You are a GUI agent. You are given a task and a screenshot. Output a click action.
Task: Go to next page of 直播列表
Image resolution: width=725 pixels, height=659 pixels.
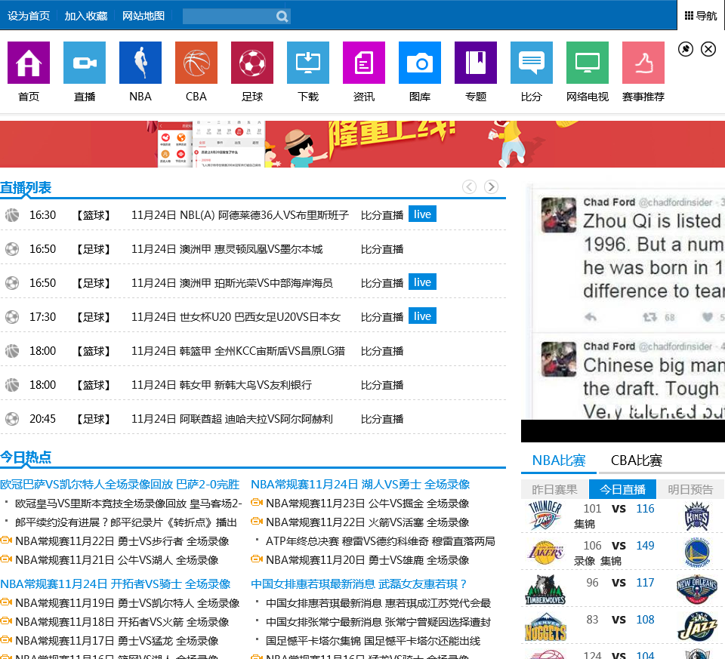click(491, 186)
